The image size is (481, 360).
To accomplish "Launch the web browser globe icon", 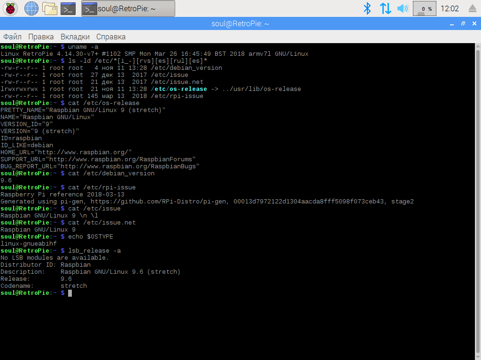I will click(31, 8).
